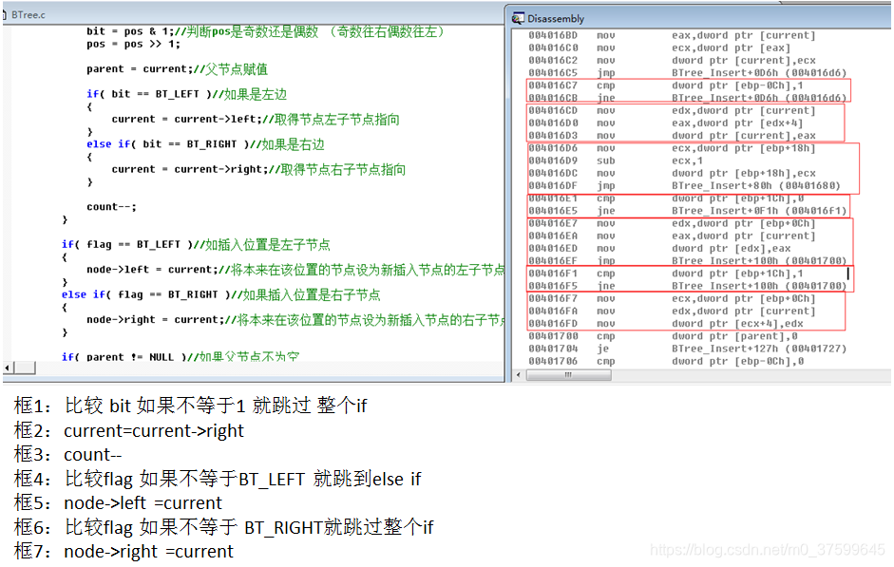This screenshot has height=567, width=894.
Task: Click the jne instruction at 004016CB
Action: point(687,98)
